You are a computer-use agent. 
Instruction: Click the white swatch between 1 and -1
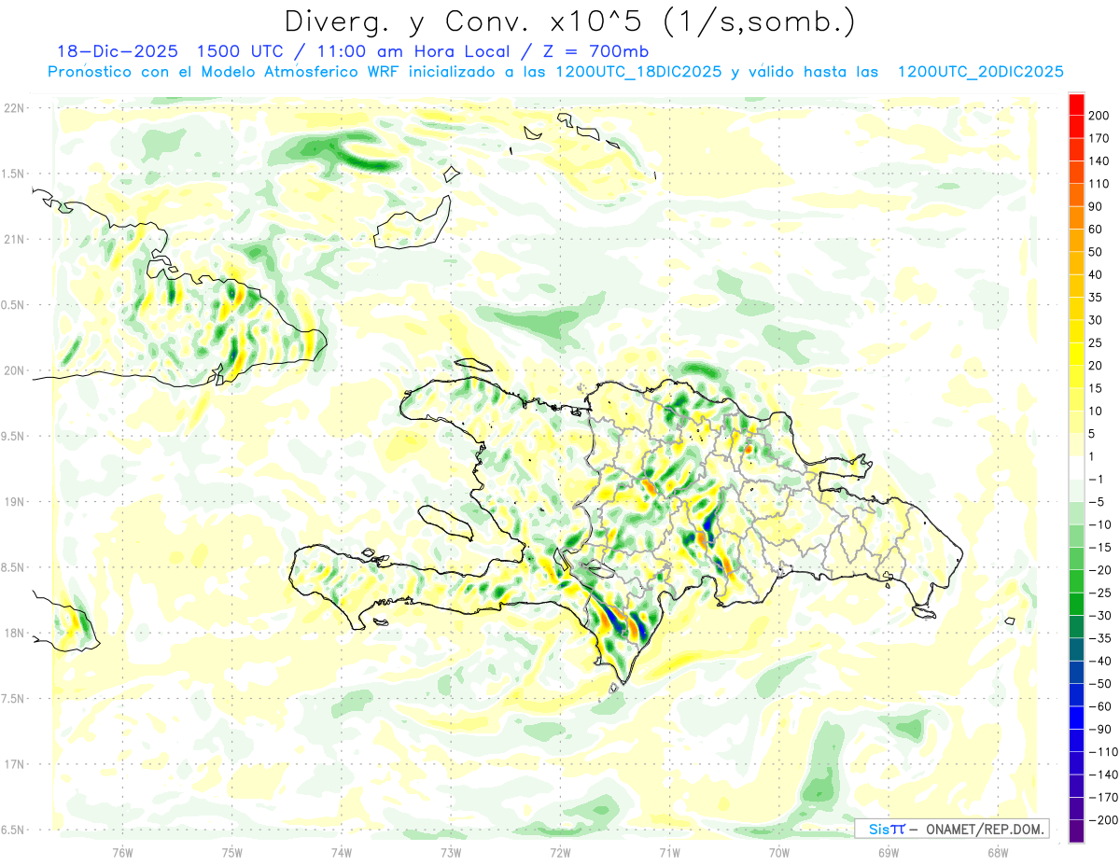click(1076, 467)
